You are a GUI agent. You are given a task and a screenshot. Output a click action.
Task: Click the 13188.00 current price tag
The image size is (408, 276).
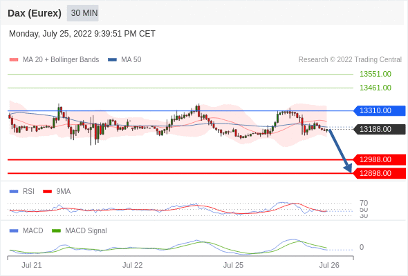click(x=380, y=129)
